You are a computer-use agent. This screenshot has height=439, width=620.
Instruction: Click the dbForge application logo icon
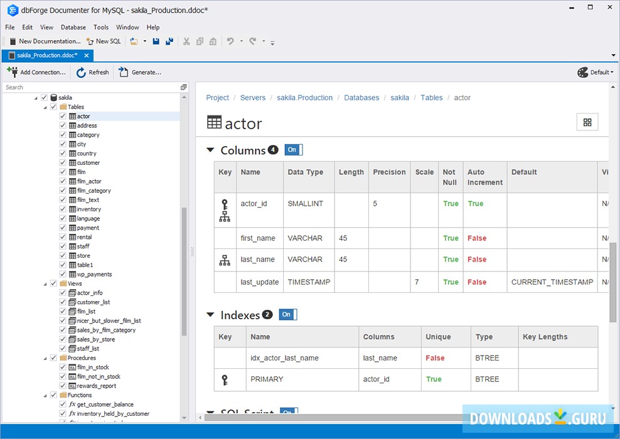(x=13, y=10)
